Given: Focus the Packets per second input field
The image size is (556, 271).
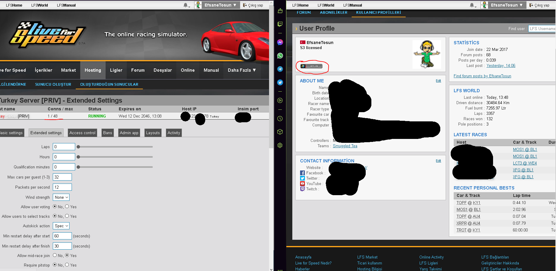Looking at the screenshot, I should (x=62, y=187).
